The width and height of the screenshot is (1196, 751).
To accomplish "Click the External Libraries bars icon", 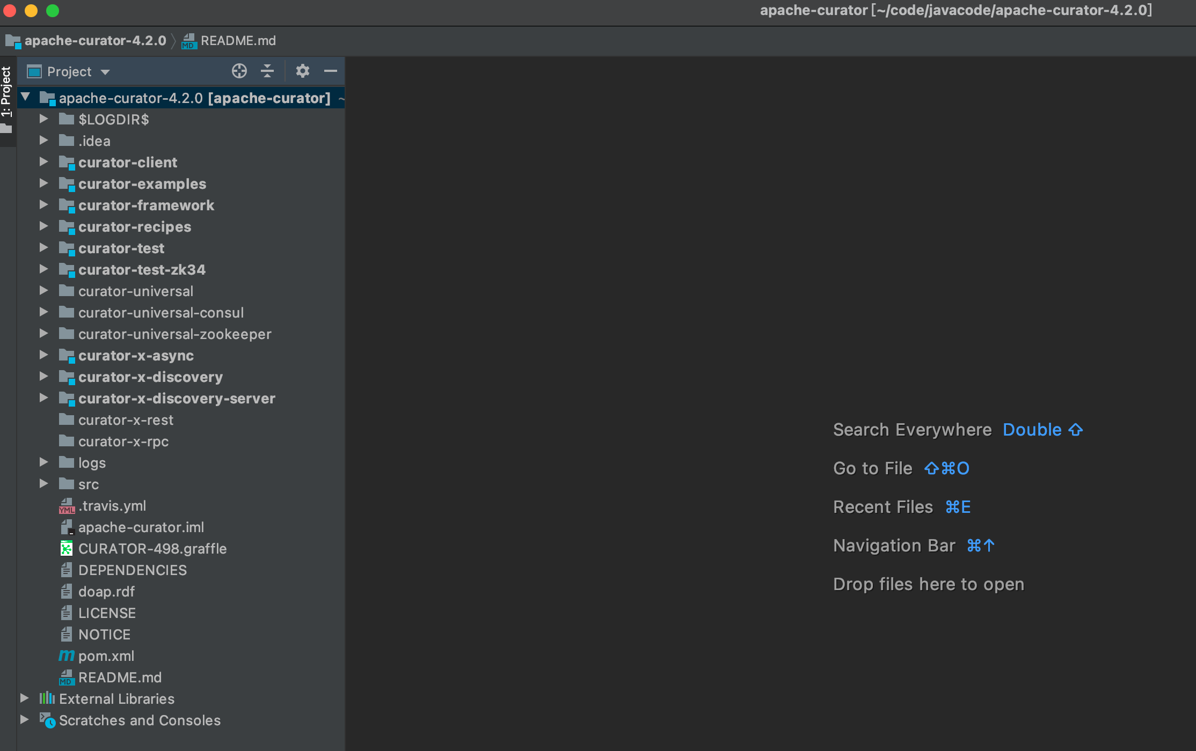I will (x=47, y=698).
